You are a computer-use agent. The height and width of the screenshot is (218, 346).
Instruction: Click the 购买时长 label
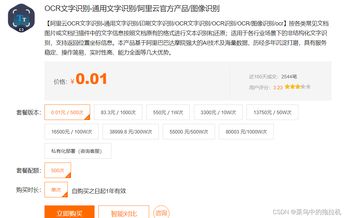tap(29, 190)
